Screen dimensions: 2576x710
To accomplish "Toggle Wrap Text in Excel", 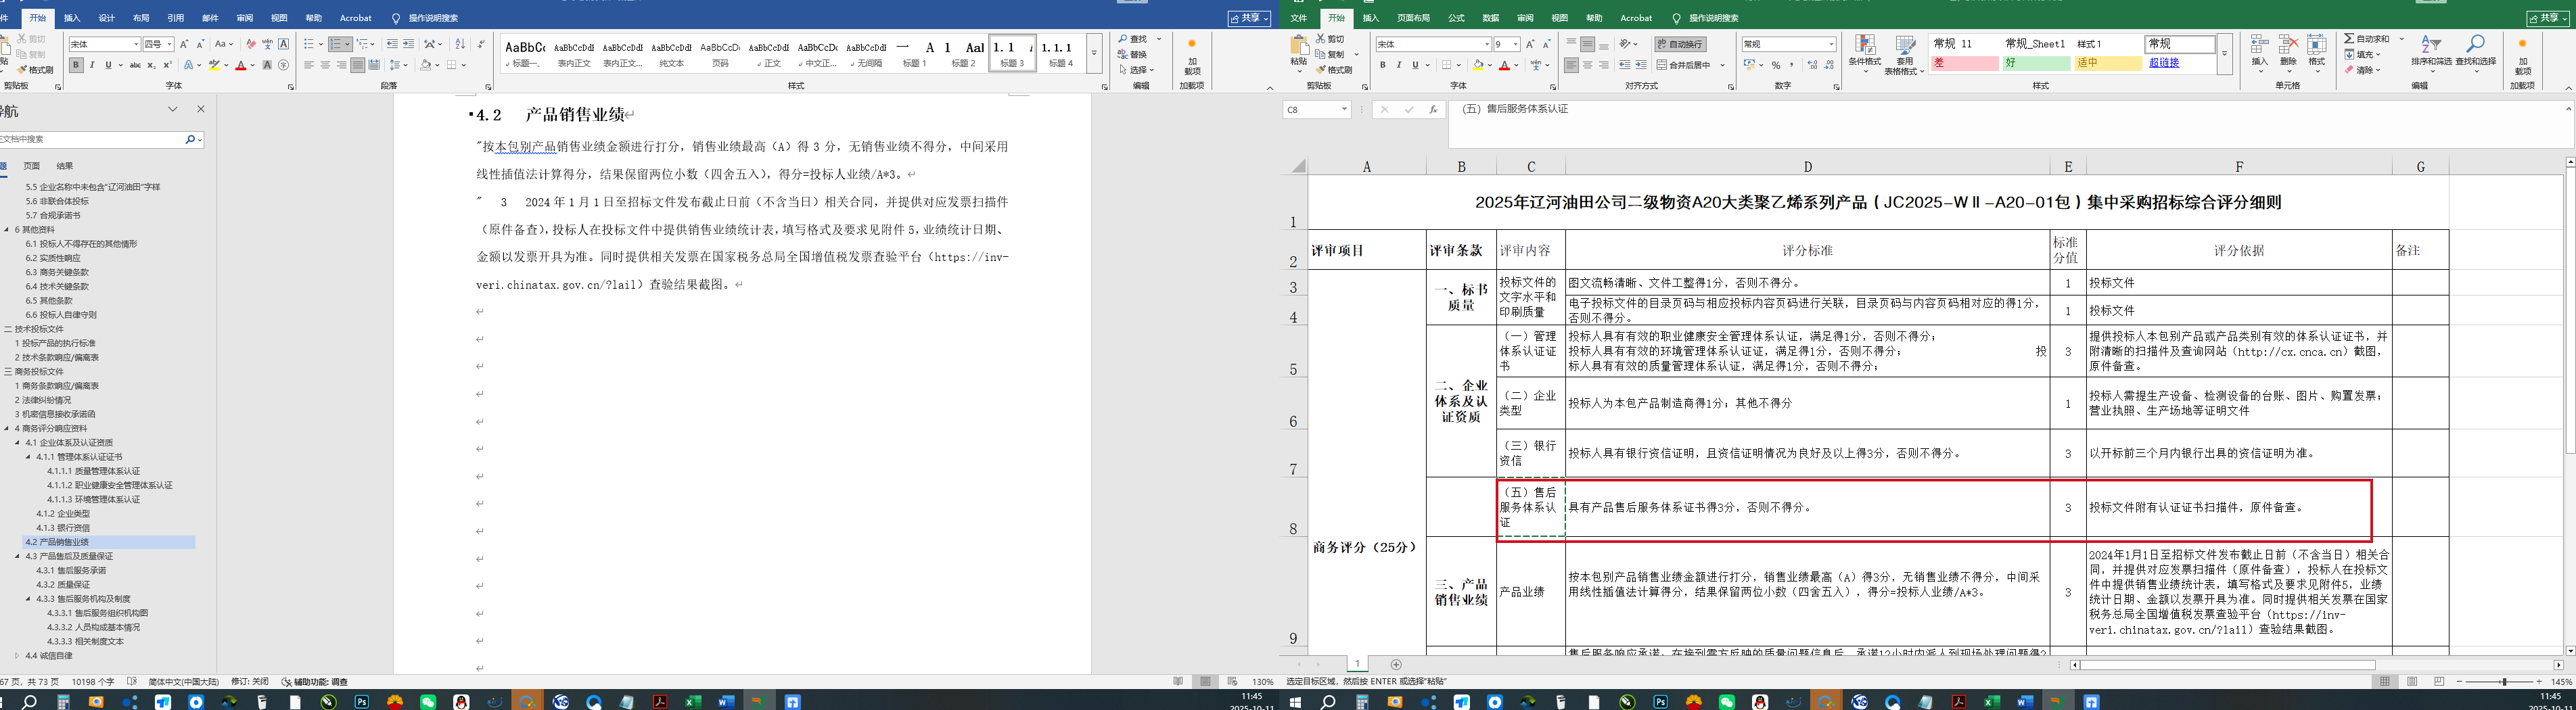I will click(1681, 44).
